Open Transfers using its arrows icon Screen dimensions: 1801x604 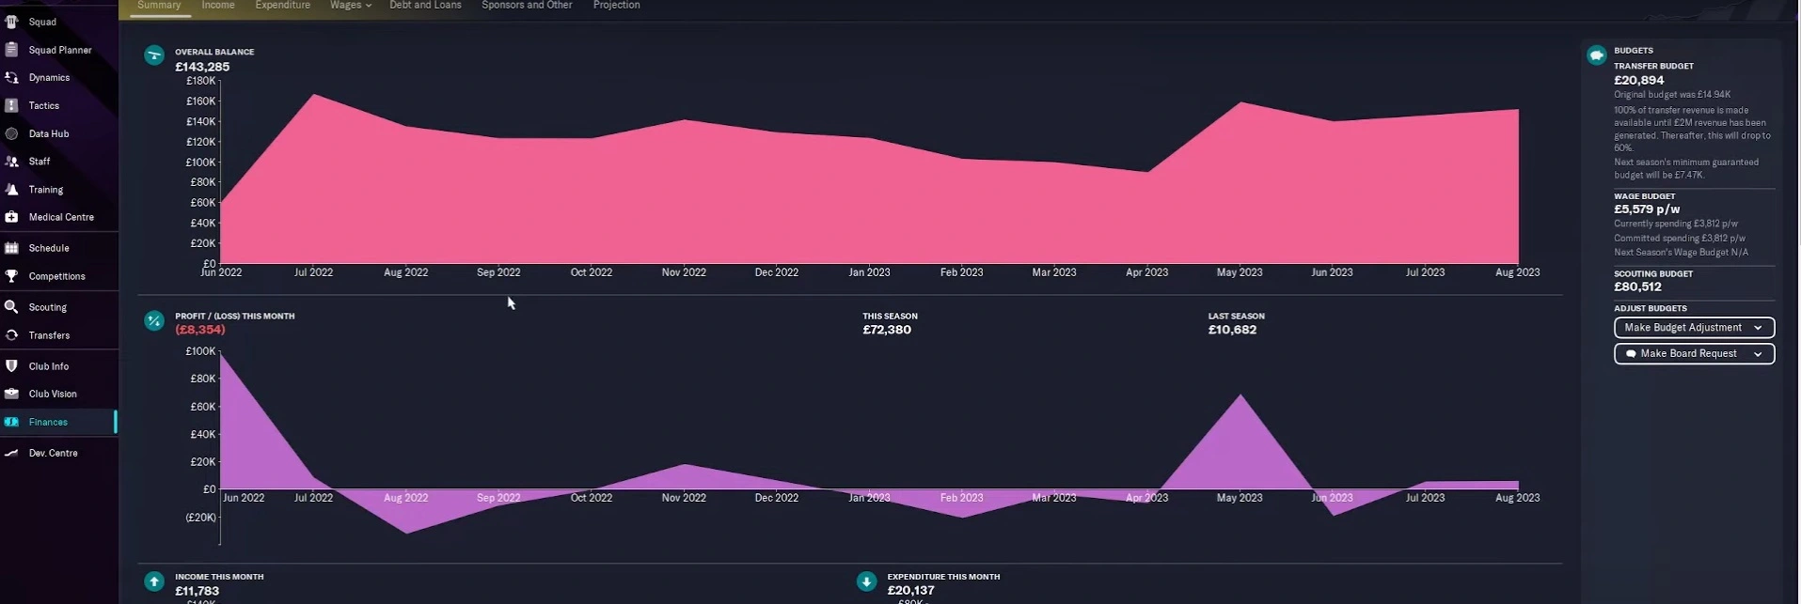11,335
